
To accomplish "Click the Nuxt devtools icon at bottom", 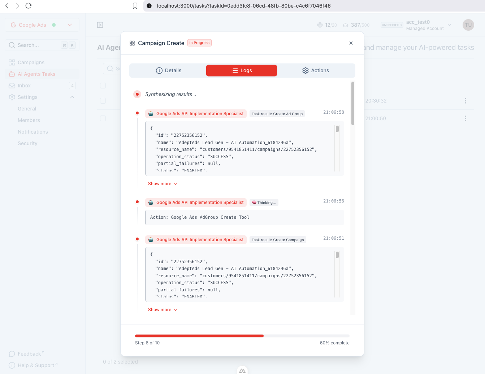I will (x=242, y=370).
